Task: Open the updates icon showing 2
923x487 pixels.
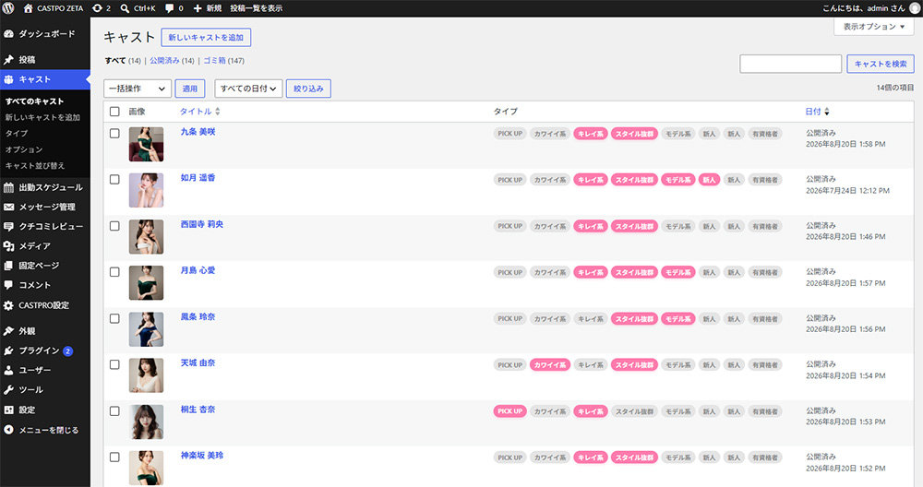Action: [x=97, y=8]
